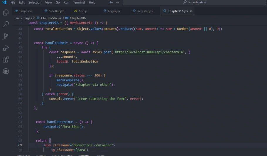The width and height of the screenshot is (267, 156).
Task: Go back using the left arrow
Action: coord(111,2)
